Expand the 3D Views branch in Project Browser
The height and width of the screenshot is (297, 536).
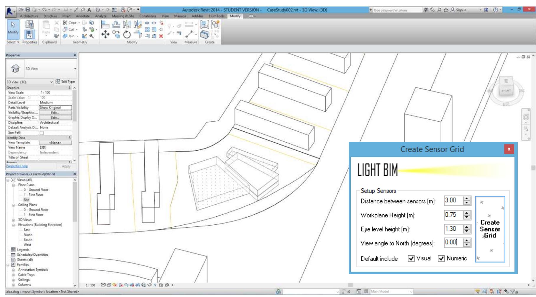(13, 220)
